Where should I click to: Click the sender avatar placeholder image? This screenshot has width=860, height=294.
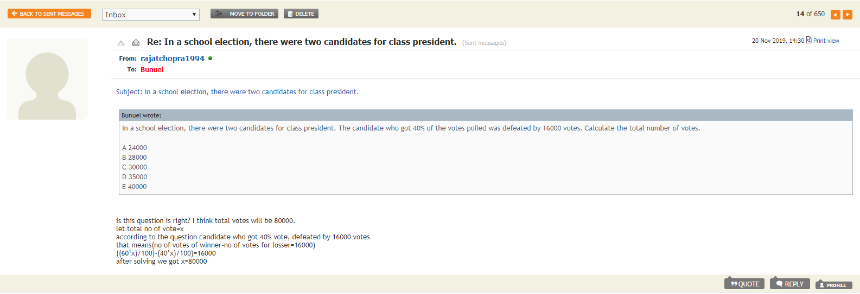[x=47, y=79]
